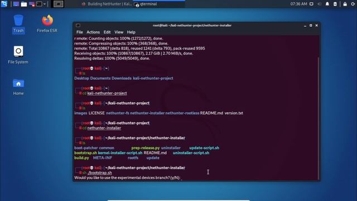
Task: Click the muted volume tray icon
Action: coord(319,4)
